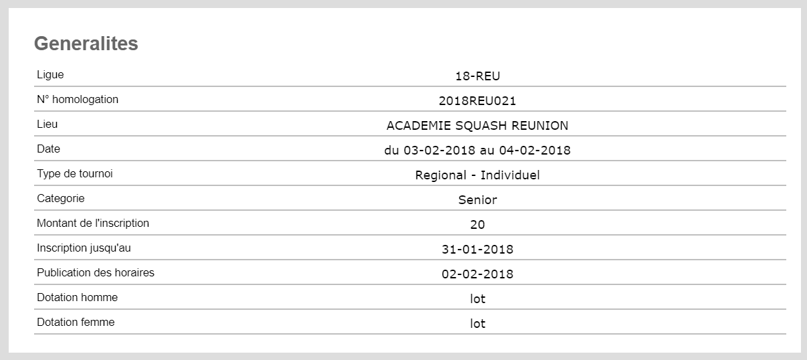Select the Senior category value
Viewport: 807px width, 360px height.
tap(477, 200)
